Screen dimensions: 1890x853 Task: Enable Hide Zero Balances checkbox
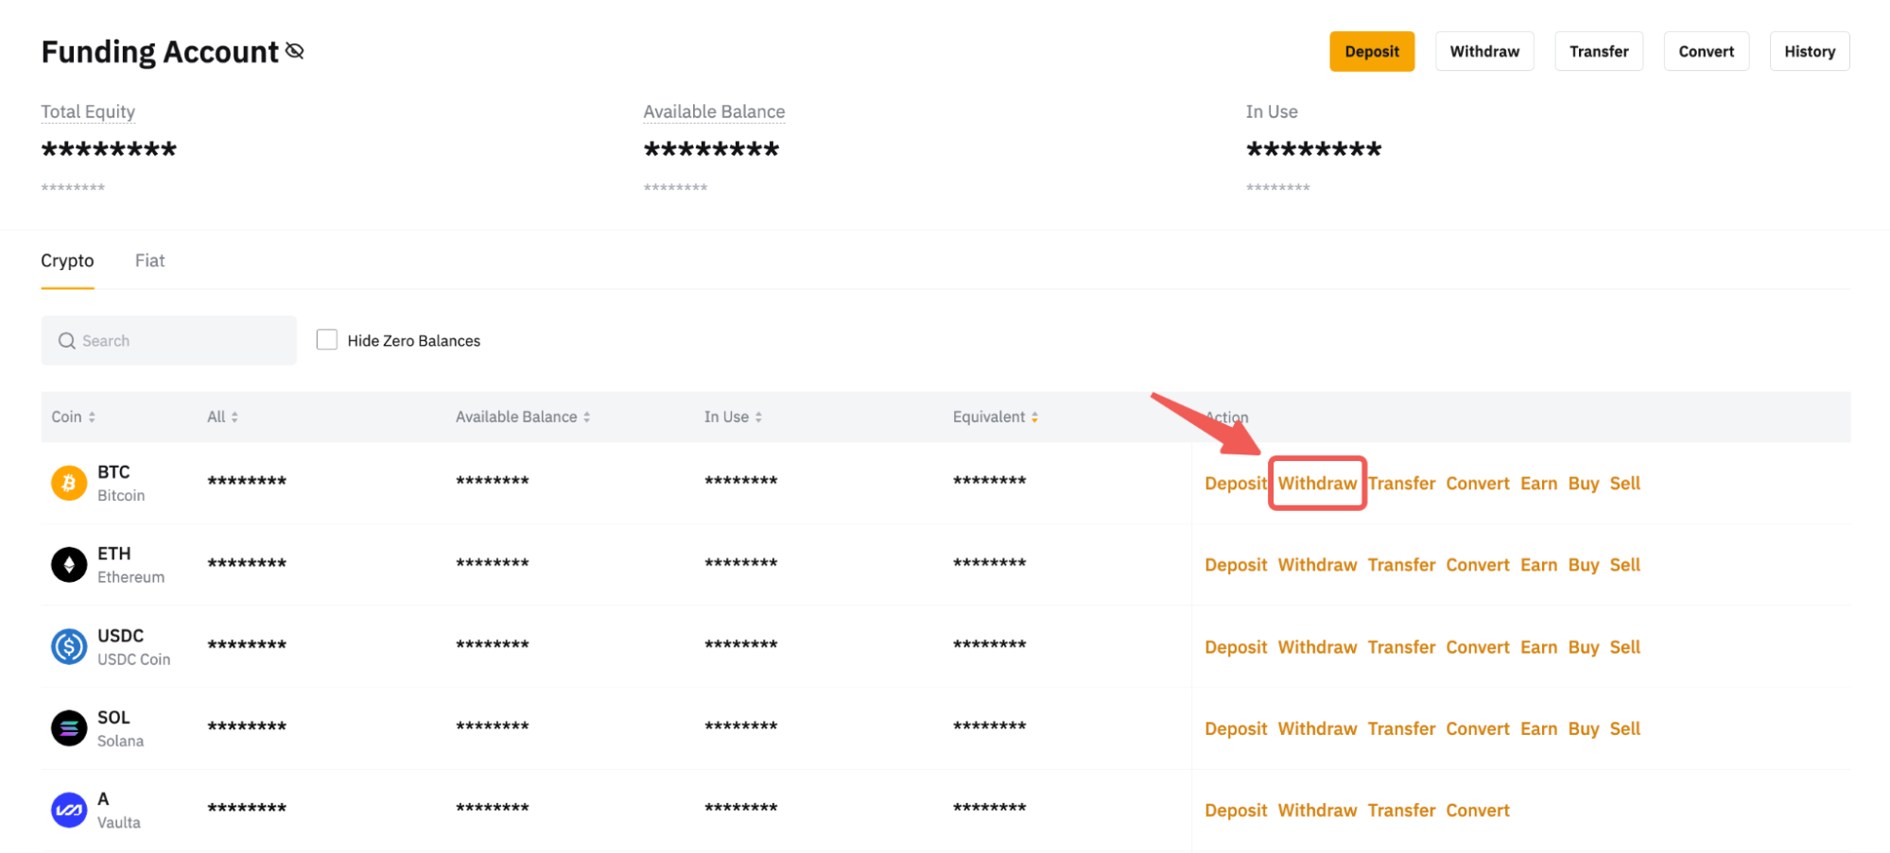[327, 340]
